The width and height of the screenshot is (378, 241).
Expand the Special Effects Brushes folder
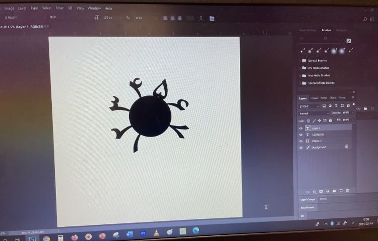click(x=300, y=83)
